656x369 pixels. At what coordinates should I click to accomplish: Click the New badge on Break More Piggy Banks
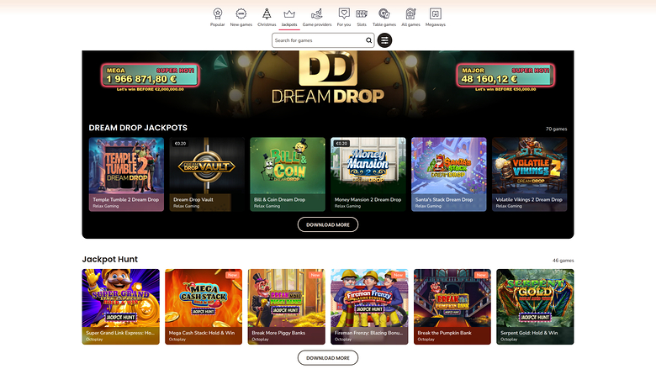point(315,275)
